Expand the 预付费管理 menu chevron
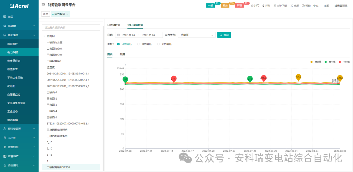 pyautogui.click(x=34, y=129)
